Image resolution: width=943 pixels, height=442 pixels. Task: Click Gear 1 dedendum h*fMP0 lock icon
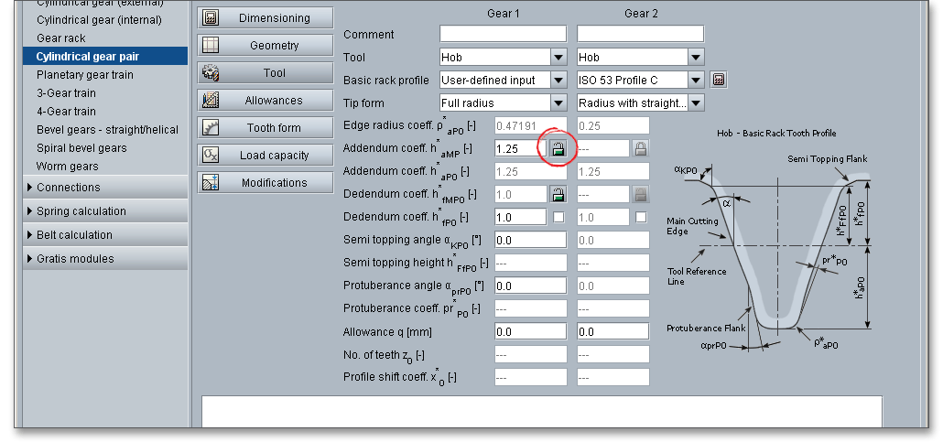click(558, 194)
